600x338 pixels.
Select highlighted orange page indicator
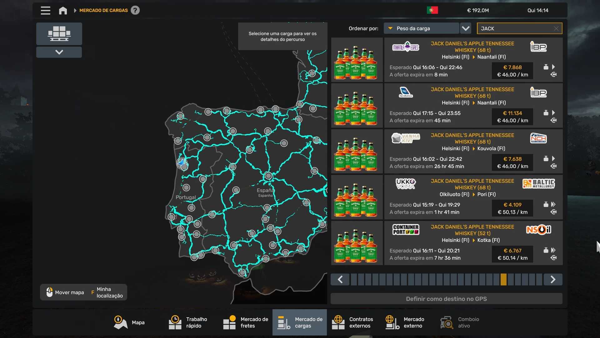[503, 279]
